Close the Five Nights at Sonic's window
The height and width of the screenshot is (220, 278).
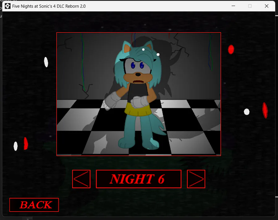267,6
